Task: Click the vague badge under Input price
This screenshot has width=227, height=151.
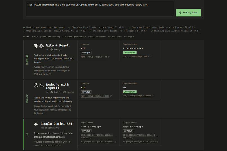Action: click(x=86, y=131)
